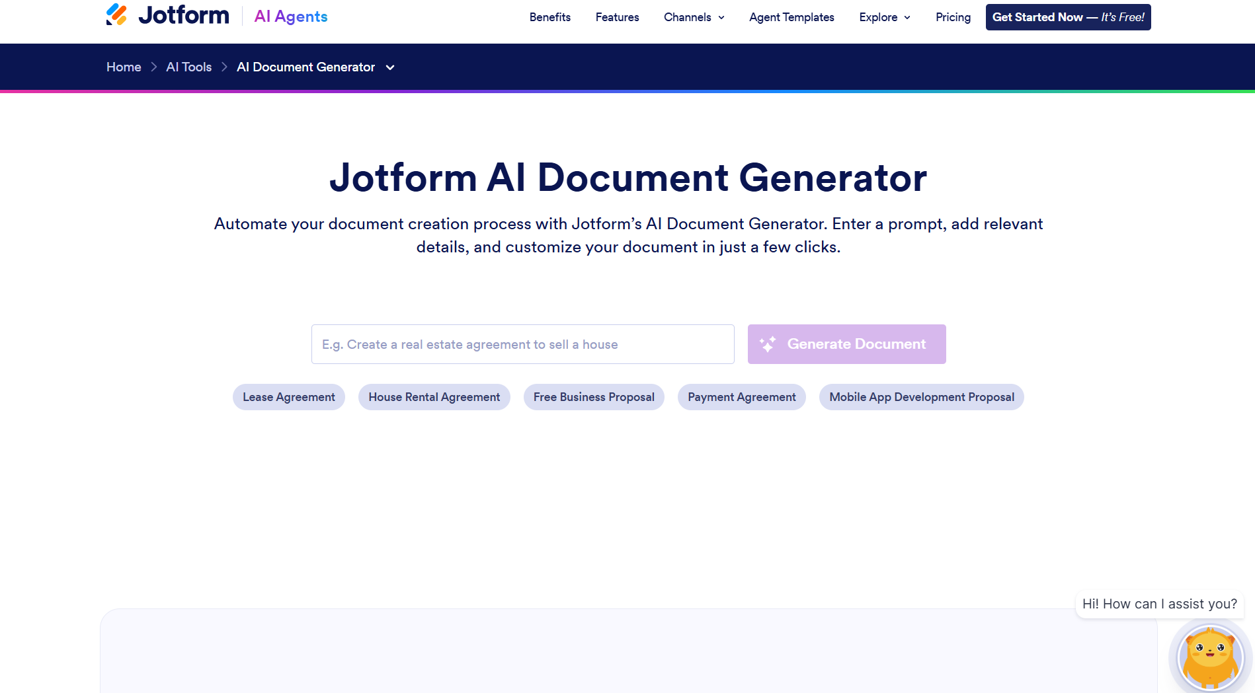Open AI Tools breadcrumb link
Viewport: 1255px width, 693px height.
(189, 67)
